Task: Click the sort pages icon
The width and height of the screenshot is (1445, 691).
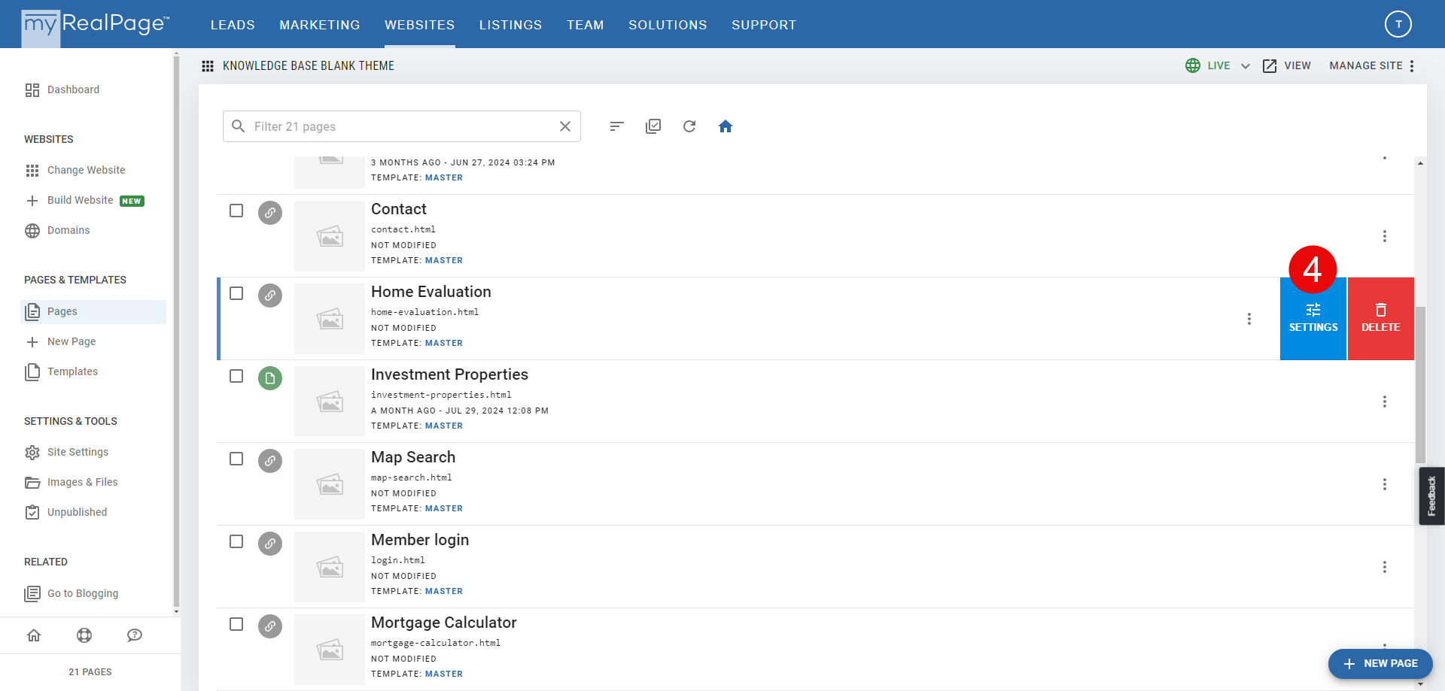Action: tap(617, 126)
